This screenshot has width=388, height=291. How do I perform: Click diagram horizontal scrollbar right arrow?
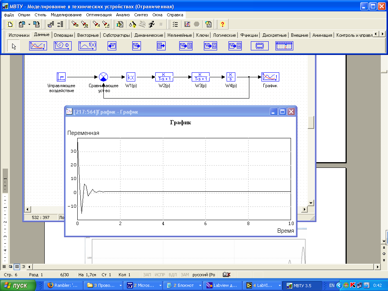[x=304, y=209]
